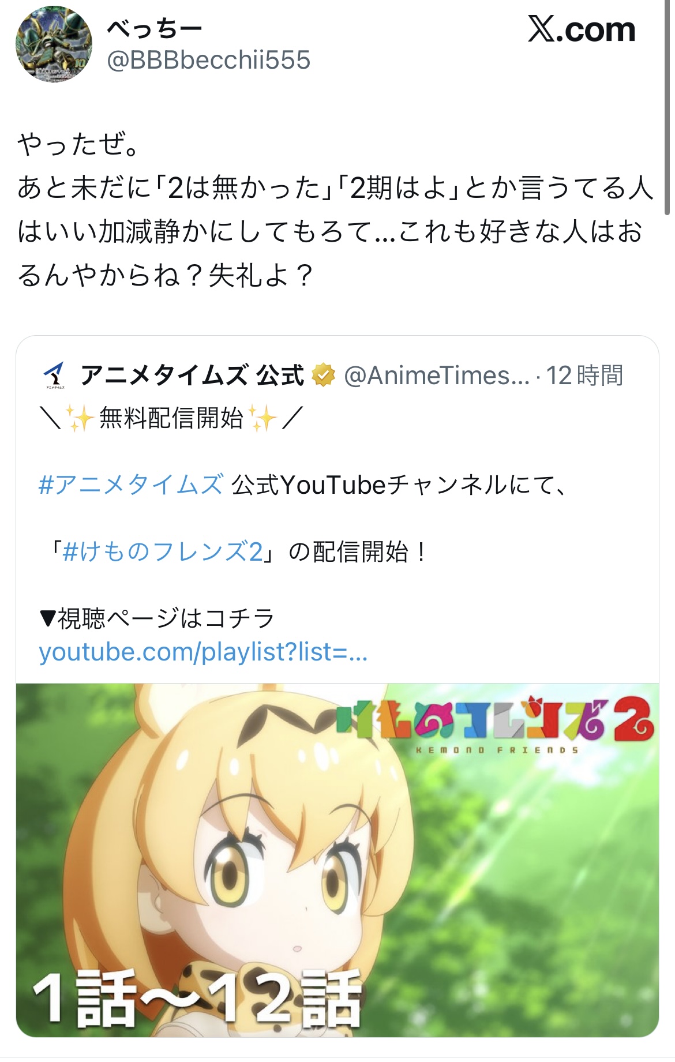Open the #アニメタイムズ hashtag
The image size is (675, 1062).
point(130,485)
